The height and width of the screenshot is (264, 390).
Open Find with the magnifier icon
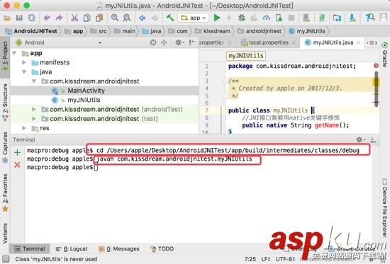coord(115,18)
